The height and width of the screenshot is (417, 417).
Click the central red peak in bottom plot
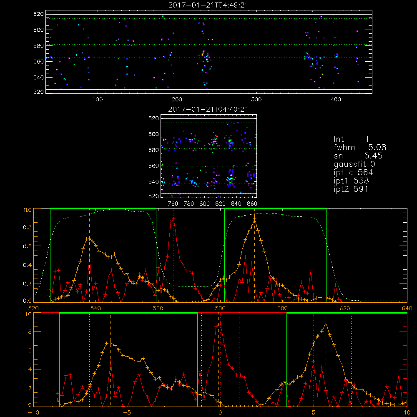(x=220, y=323)
